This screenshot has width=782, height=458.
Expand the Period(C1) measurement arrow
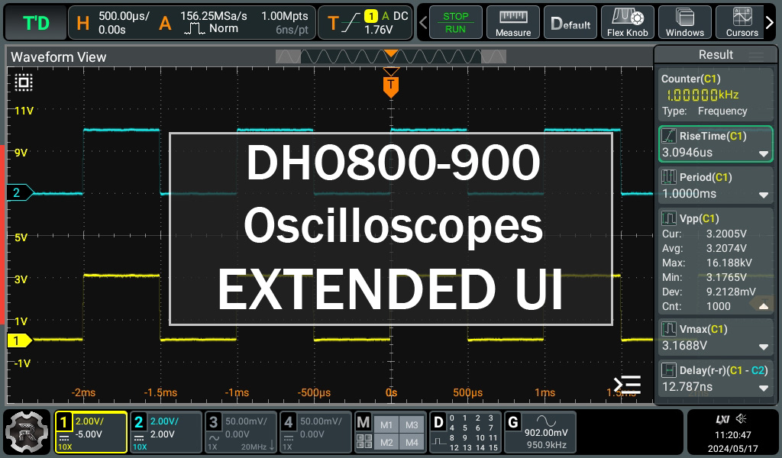(763, 195)
